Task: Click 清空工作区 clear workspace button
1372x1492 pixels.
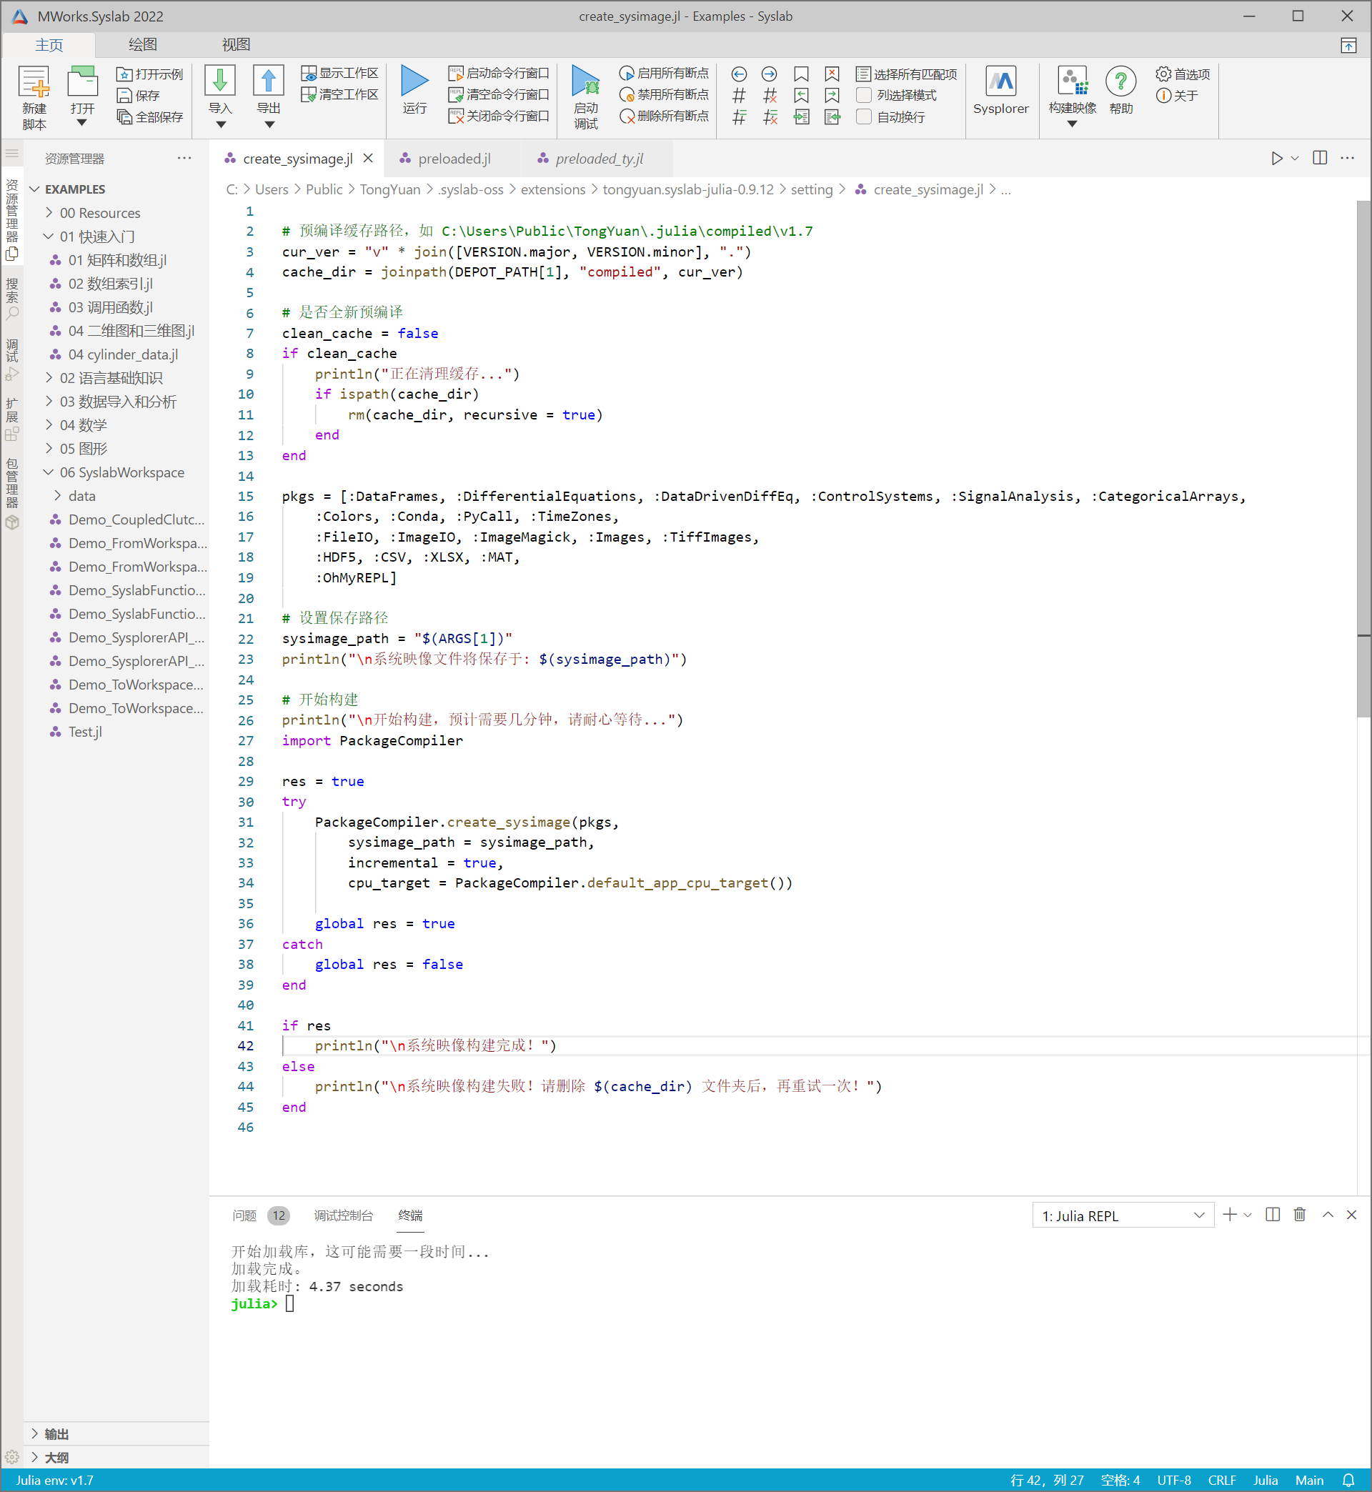Action: tap(340, 94)
